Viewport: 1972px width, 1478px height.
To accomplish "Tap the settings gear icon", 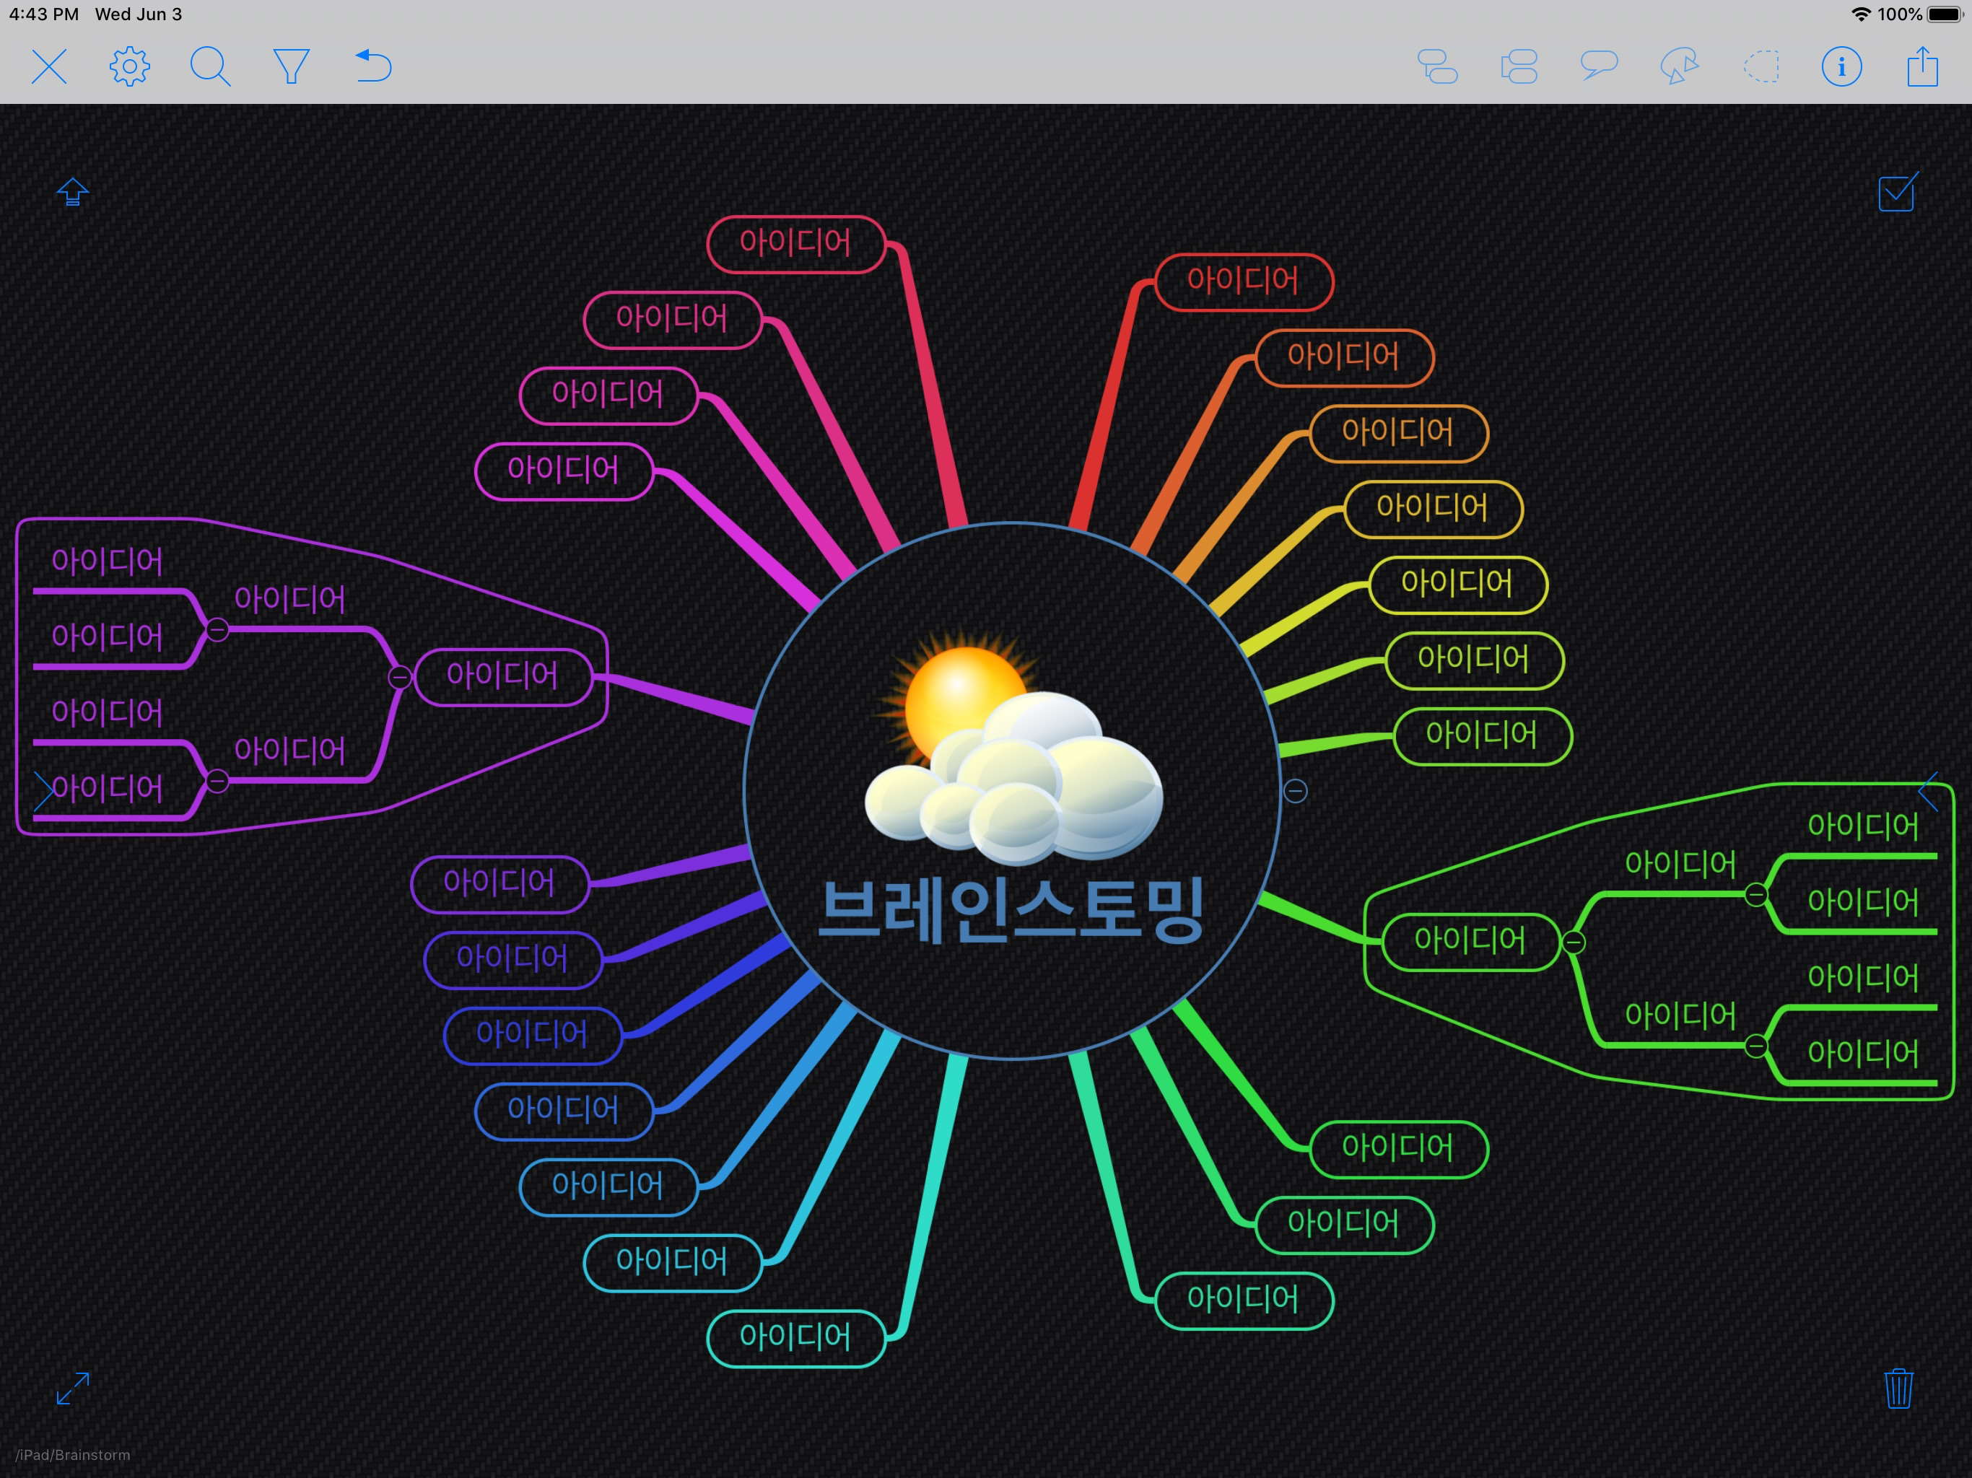I will 129,66.
